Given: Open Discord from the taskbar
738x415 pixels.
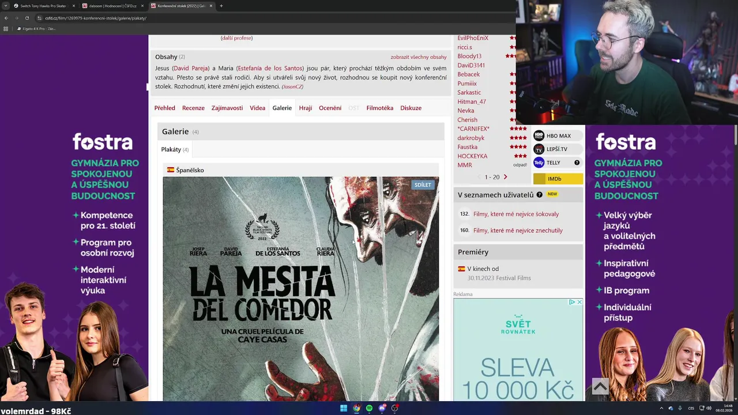Looking at the screenshot, I should pyautogui.click(x=382, y=408).
